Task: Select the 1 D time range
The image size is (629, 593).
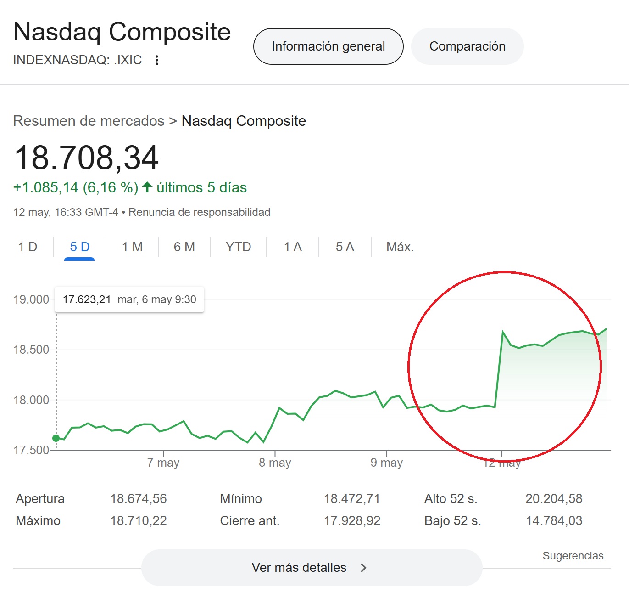Action: click(x=28, y=247)
